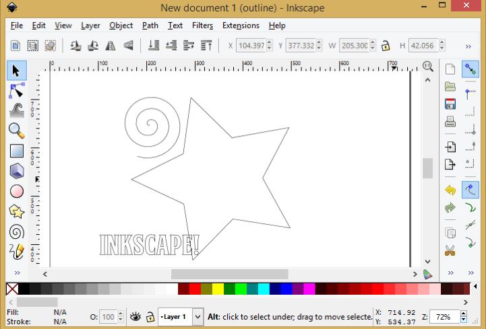Toggle Layer 1 visibility eye
The height and width of the screenshot is (329, 486).
pyautogui.click(x=135, y=317)
